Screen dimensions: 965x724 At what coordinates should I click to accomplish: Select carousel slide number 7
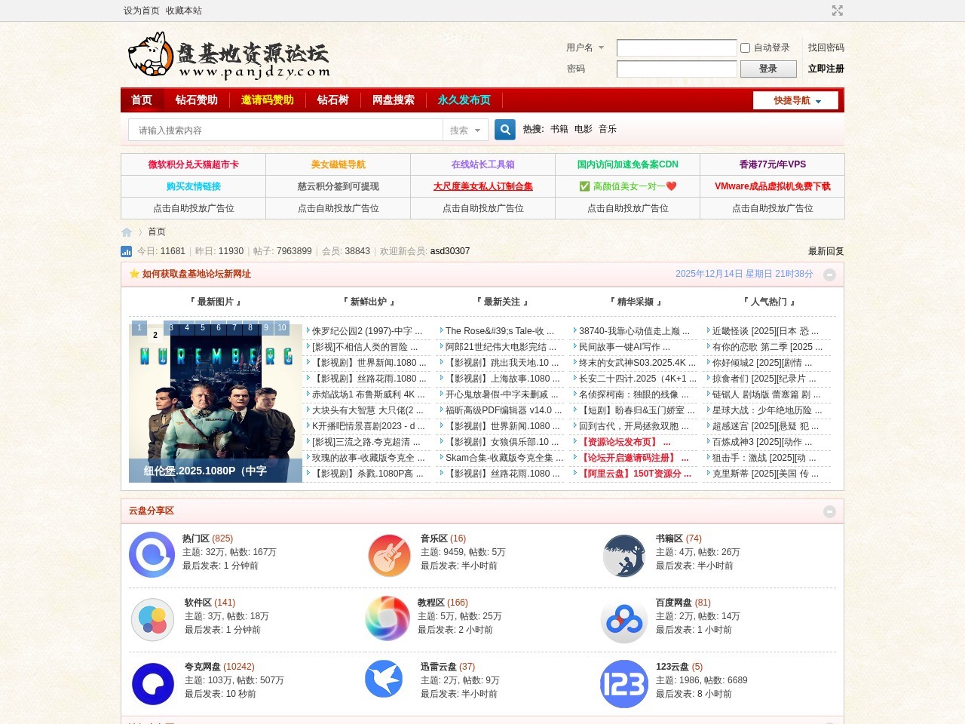(234, 327)
